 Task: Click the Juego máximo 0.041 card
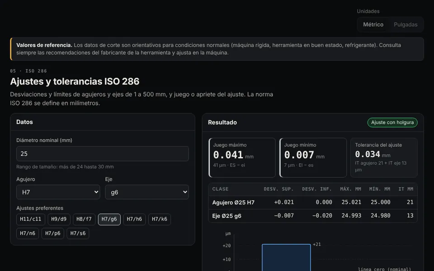pos(242,158)
